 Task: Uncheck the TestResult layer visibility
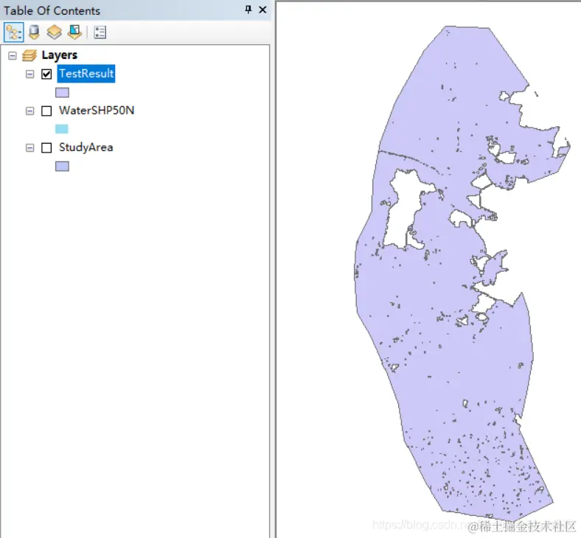click(46, 74)
